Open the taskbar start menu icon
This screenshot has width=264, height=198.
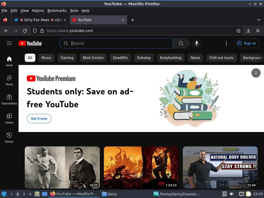click(x=4, y=194)
